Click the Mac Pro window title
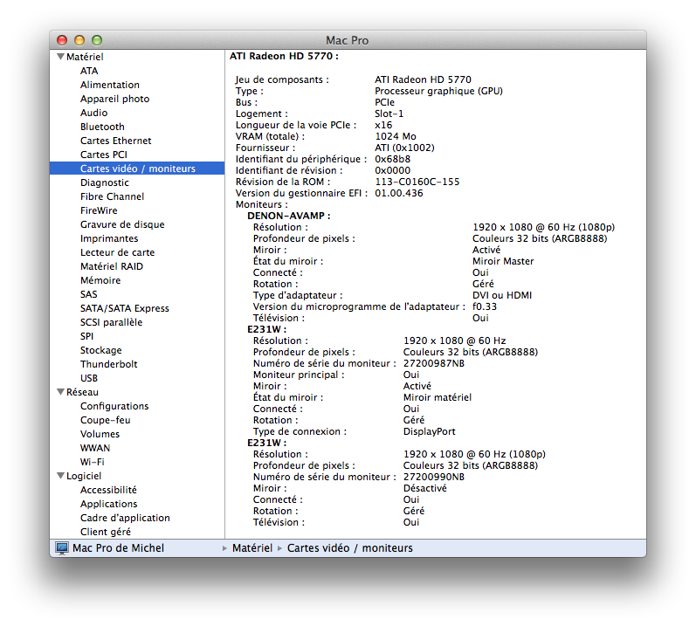Viewport: 696px width, 626px height. coord(347,41)
